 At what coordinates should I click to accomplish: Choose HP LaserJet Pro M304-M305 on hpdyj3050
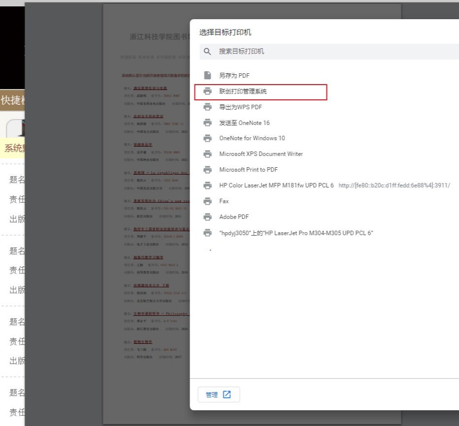pyautogui.click(x=296, y=233)
